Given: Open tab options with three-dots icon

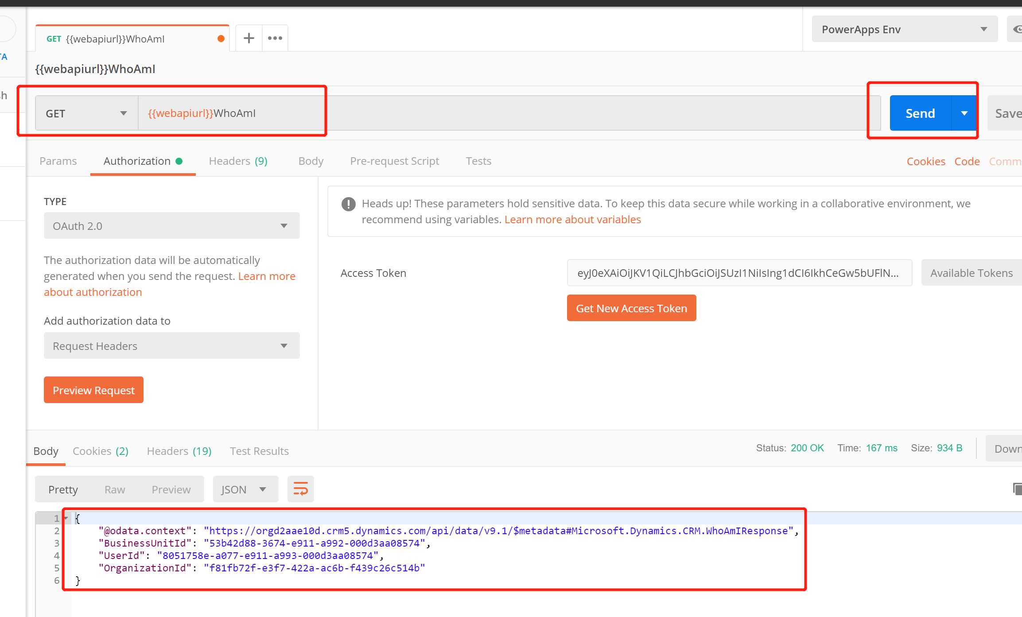Looking at the screenshot, I should tap(275, 38).
